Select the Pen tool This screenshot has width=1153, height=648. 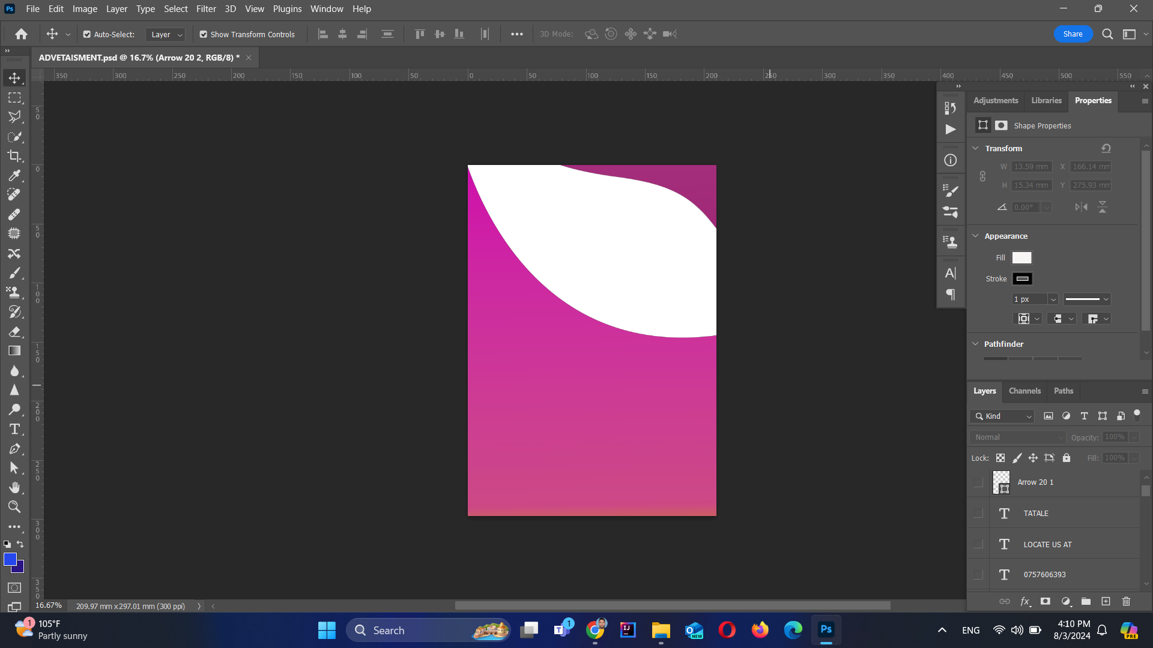[14, 449]
